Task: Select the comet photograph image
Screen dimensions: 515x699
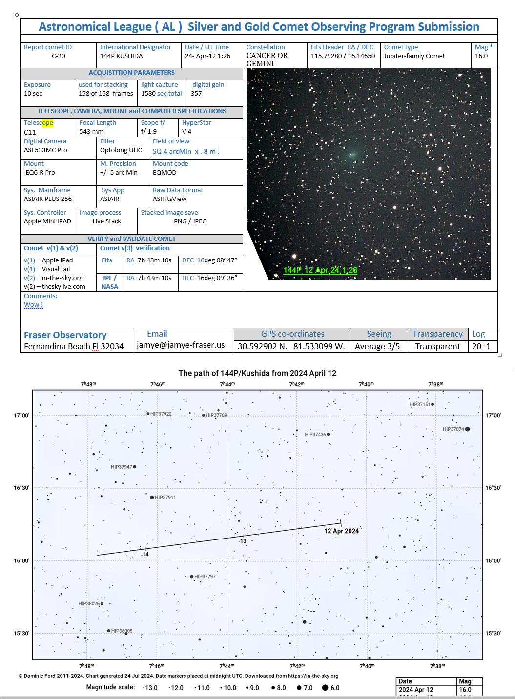Action: (368, 173)
